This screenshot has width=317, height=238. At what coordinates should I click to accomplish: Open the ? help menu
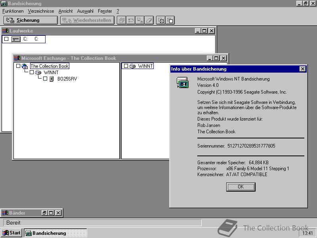tap(118, 11)
